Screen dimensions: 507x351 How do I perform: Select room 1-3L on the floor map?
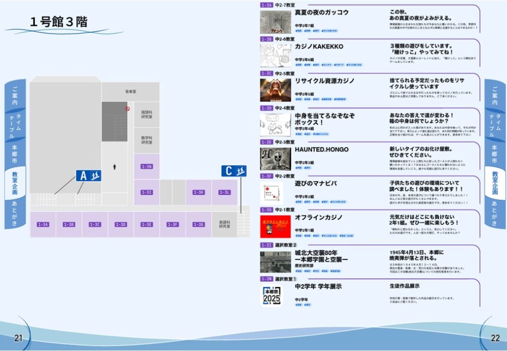[x=224, y=192]
